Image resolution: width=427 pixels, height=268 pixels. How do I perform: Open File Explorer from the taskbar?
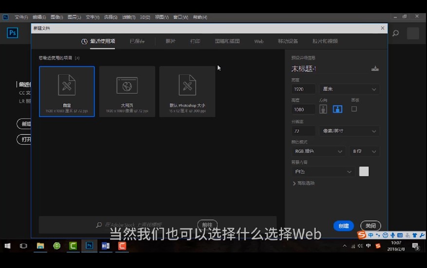tap(40, 246)
